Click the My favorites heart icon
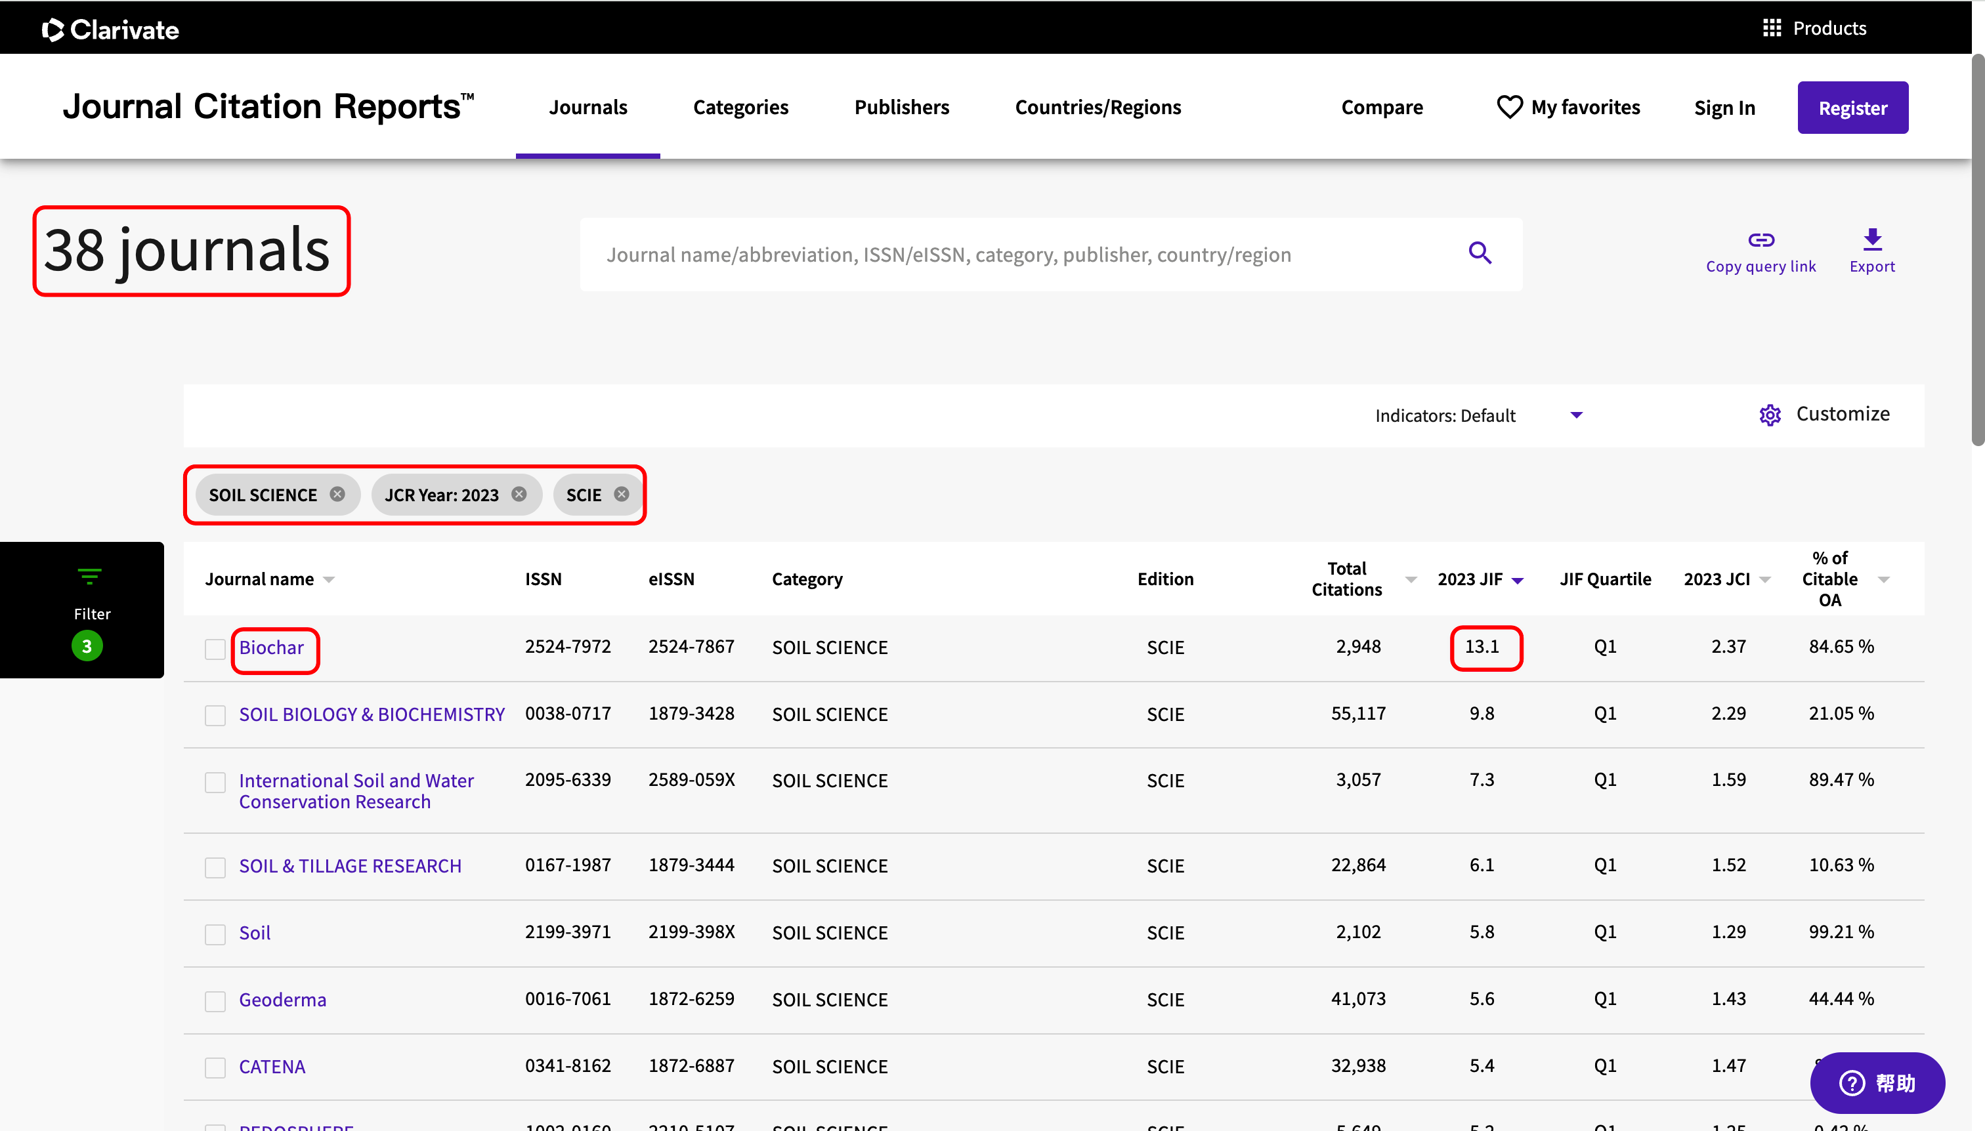The image size is (1985, 1131). 1509,107
